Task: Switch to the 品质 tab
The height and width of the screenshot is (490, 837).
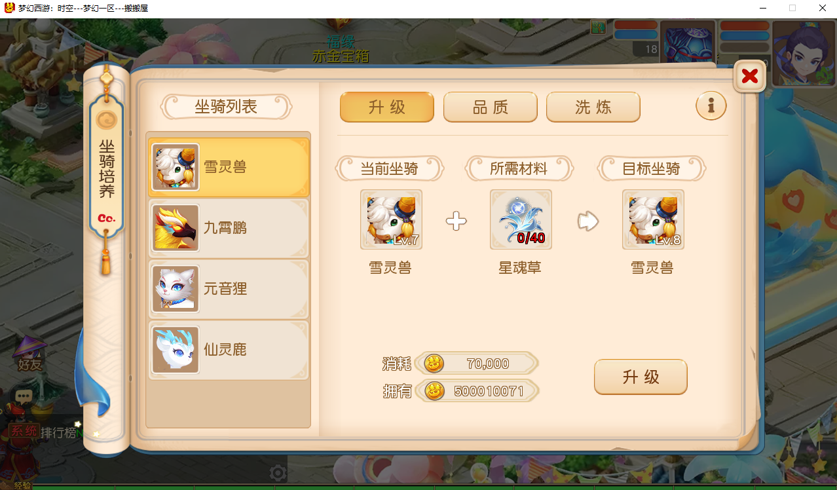Action: [491, 107]
